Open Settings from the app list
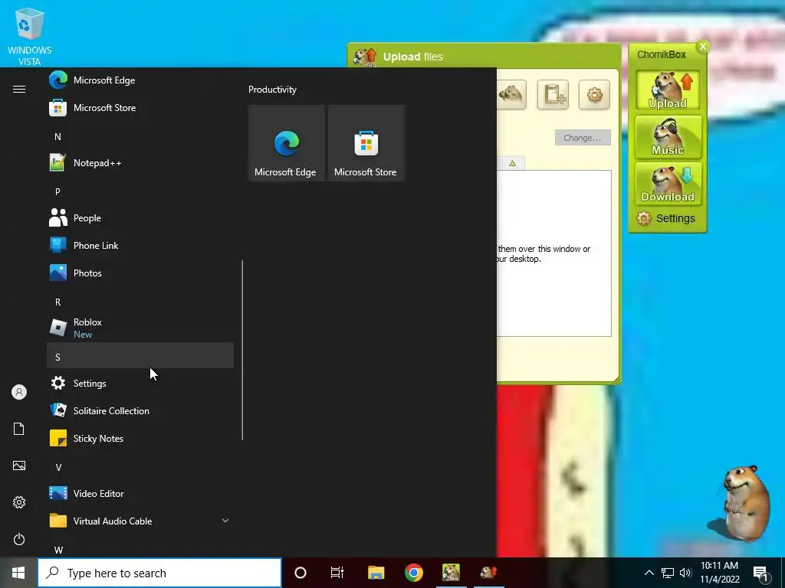The height and width of the screenshot is (588, 785). (140, 384)
